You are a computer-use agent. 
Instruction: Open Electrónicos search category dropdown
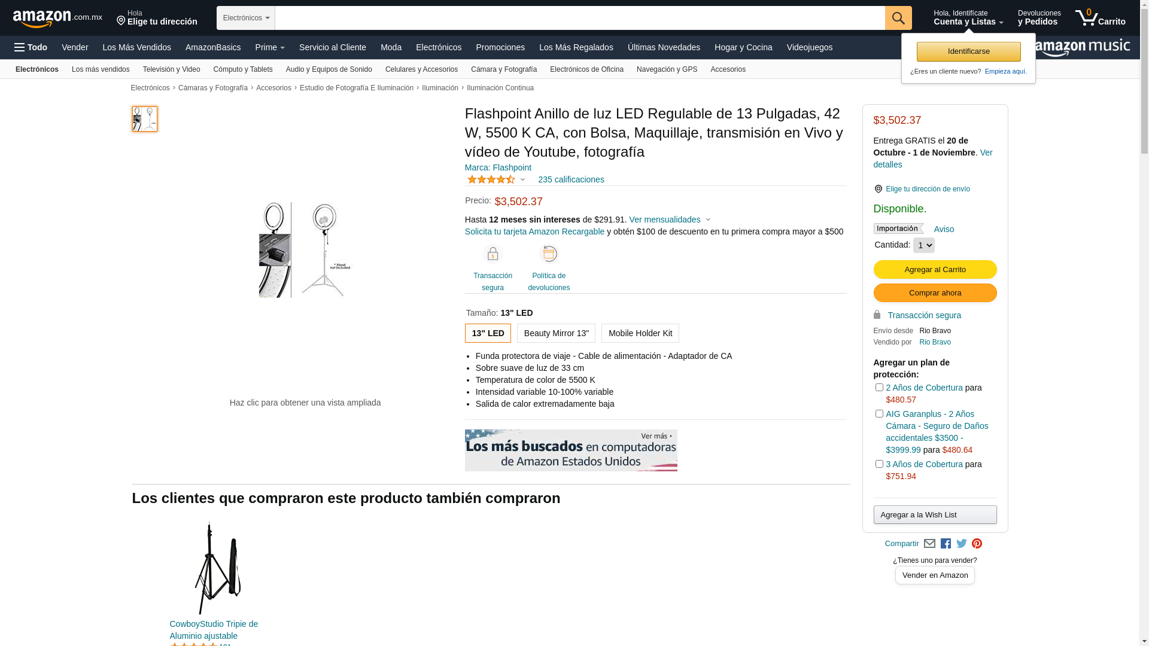[x=246, y=18]
